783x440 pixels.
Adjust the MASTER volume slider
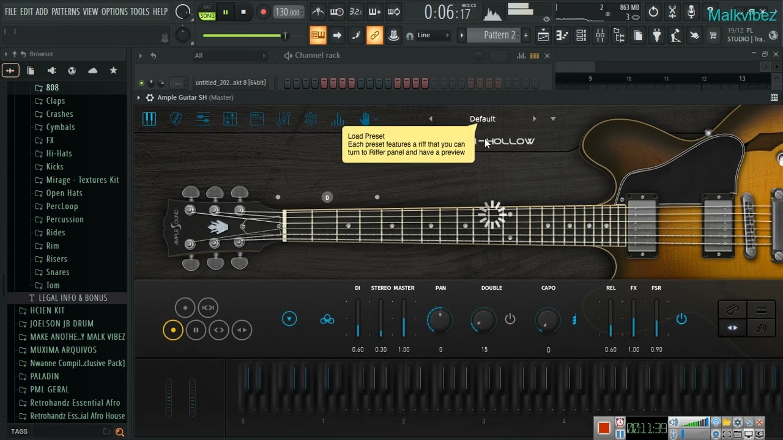point(404,318)
